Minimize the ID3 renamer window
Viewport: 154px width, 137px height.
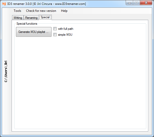130,3
